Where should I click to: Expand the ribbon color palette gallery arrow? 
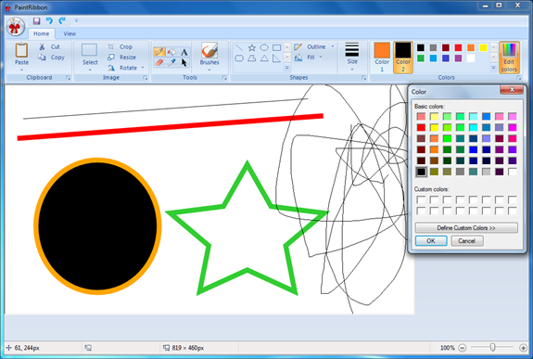tap(493, 69)
